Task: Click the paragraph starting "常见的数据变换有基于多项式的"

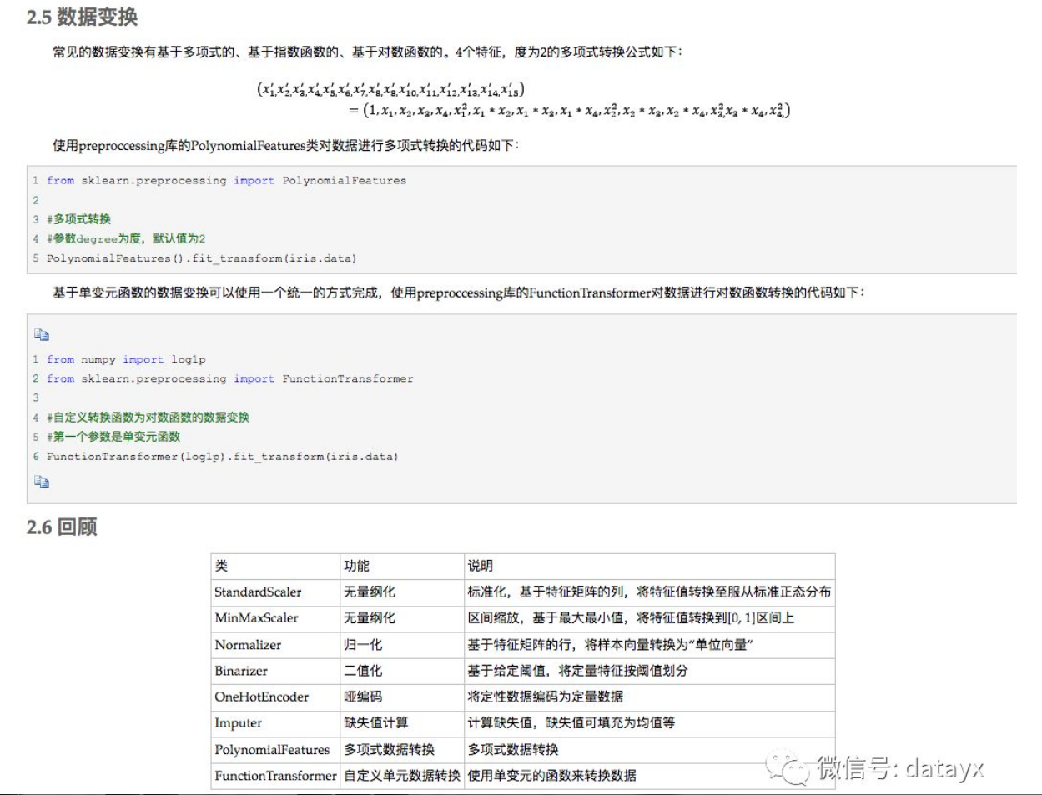Action: tap(367, 52)
